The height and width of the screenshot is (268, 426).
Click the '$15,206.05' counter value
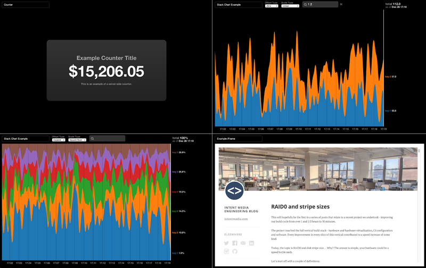pyautogui.click(x=106, y=71)
